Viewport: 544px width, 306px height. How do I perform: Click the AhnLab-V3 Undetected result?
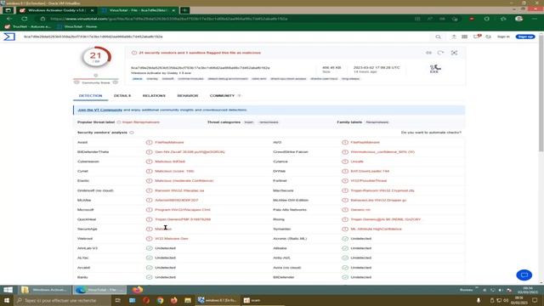pos(165,248)
